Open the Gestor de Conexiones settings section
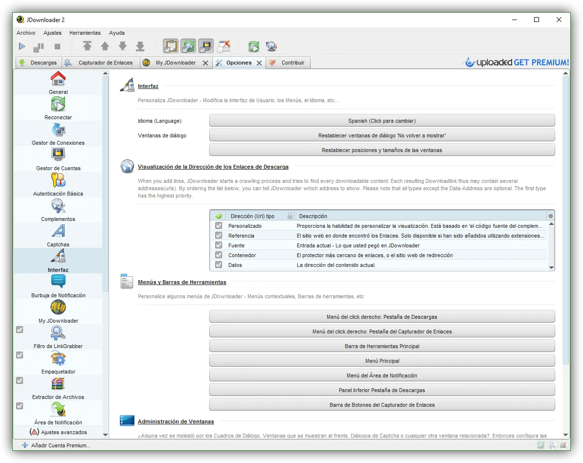This screenshot has width=583, height=463. coord(58,131)
